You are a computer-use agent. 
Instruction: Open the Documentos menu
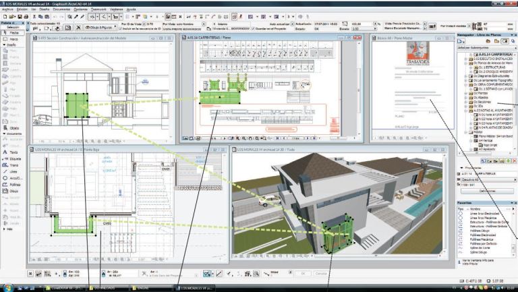coord(61,9)
